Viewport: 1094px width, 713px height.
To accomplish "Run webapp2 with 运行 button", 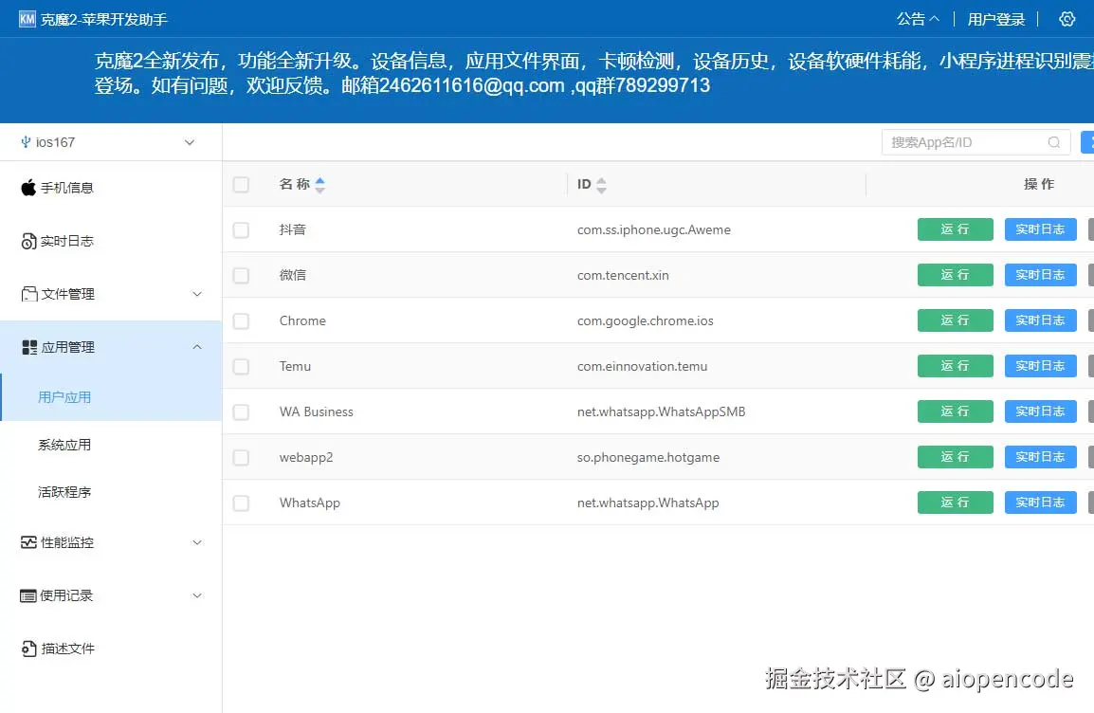I will click(956, 457).
